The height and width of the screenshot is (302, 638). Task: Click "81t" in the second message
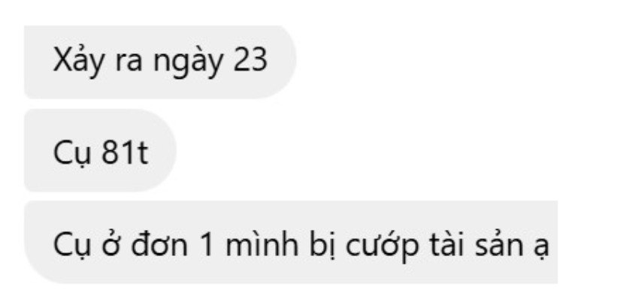click(x=125, y=153)
